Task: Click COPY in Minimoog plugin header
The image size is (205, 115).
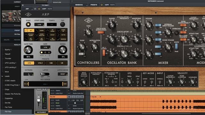Action: click(107, 5)
